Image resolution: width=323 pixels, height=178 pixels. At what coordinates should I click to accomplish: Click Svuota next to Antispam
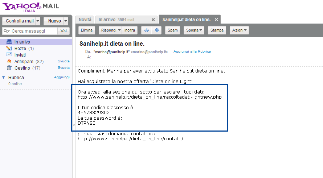[x=64, y=61]
